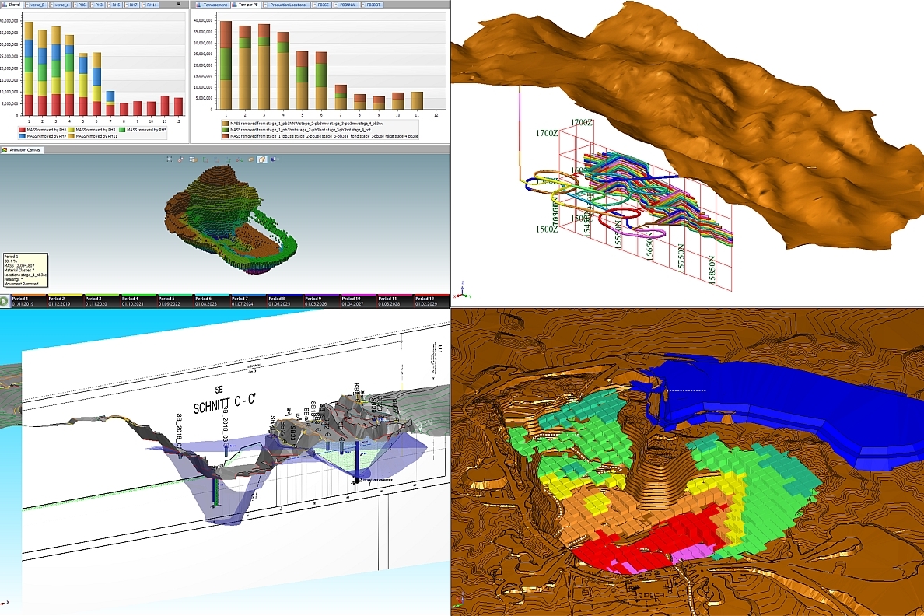Screen dimensions: 924x616
Task: Jump to Period 8 on the timeline
Action: coord(285,301)
